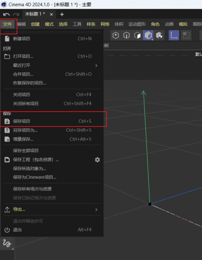
Task: Click the plus-file icon beside 增量保存
Action: point(7,139)
